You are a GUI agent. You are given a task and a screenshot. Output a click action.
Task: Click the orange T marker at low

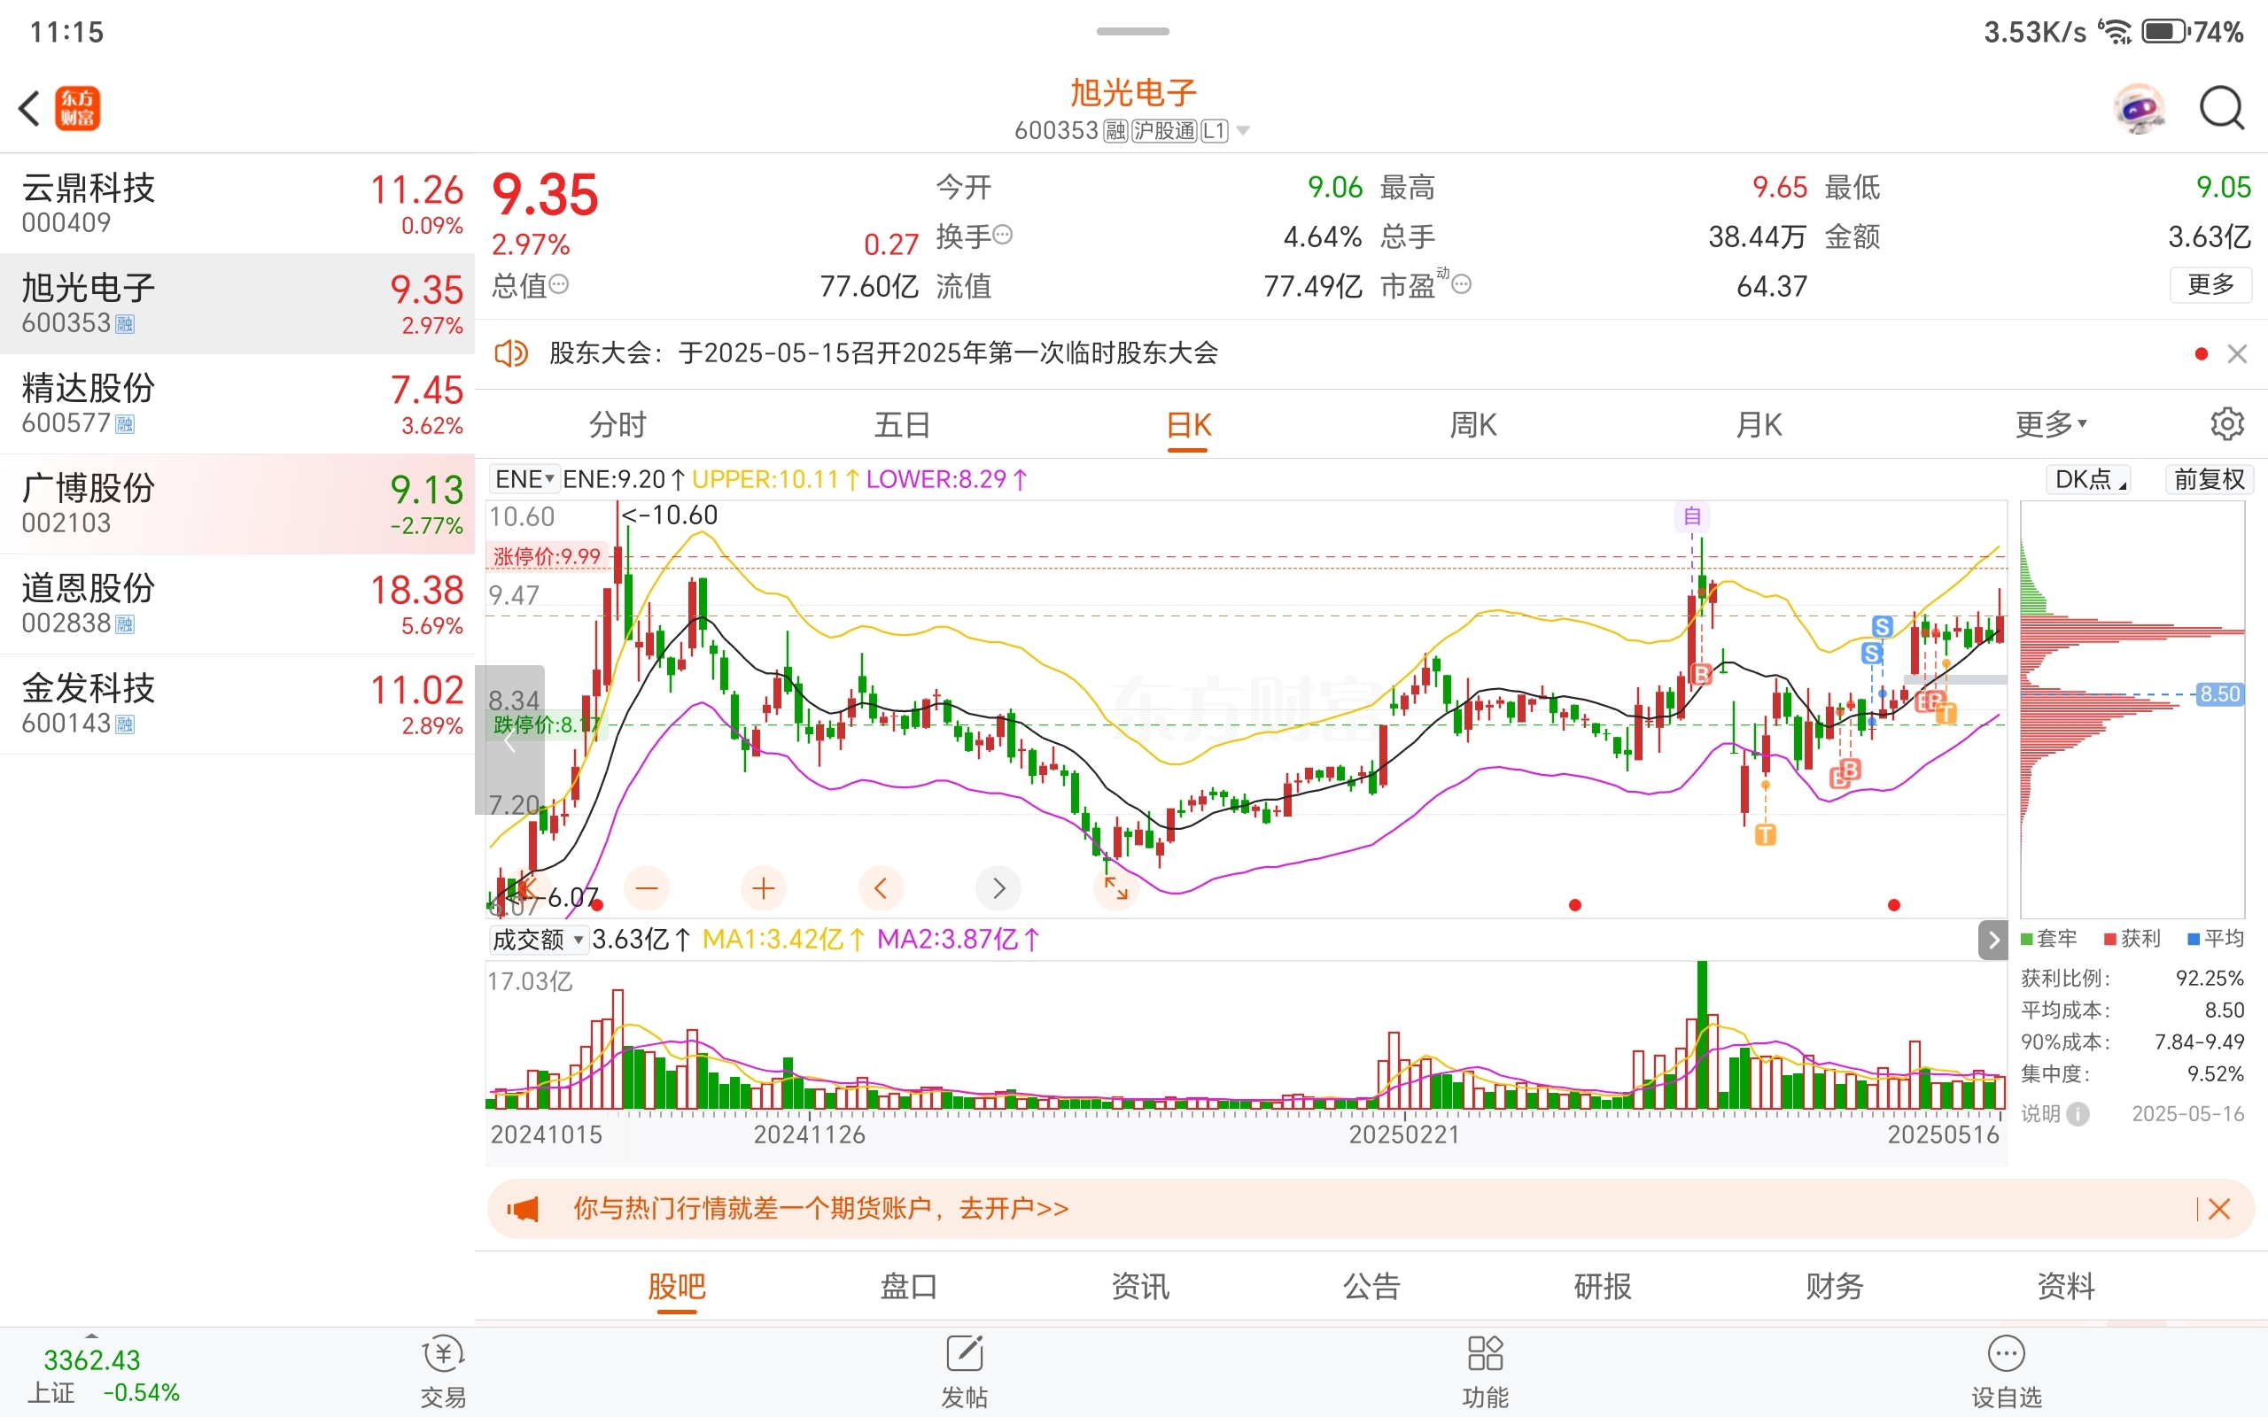(x=1765, y=834)
